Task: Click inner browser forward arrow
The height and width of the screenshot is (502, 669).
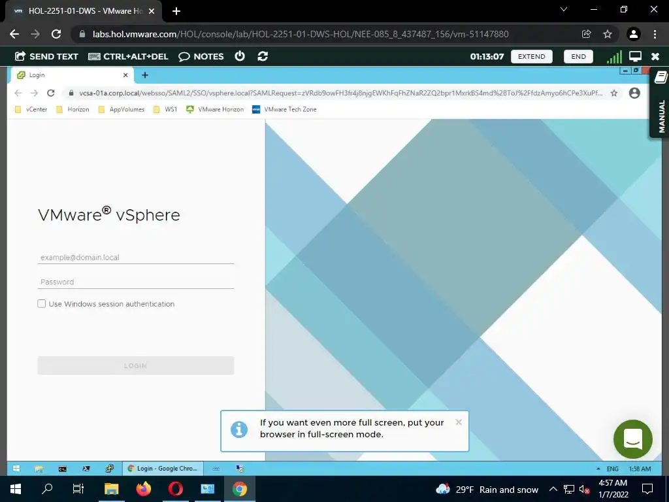Action: (x=34, y=93)
